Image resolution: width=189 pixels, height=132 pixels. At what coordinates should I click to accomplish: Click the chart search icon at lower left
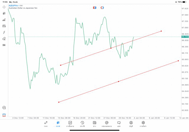[4, 108]
